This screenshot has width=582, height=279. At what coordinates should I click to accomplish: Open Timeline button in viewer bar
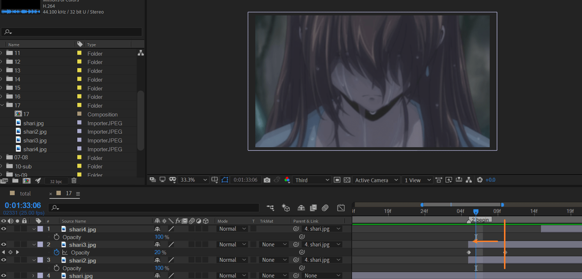click(x=459, y=180)
